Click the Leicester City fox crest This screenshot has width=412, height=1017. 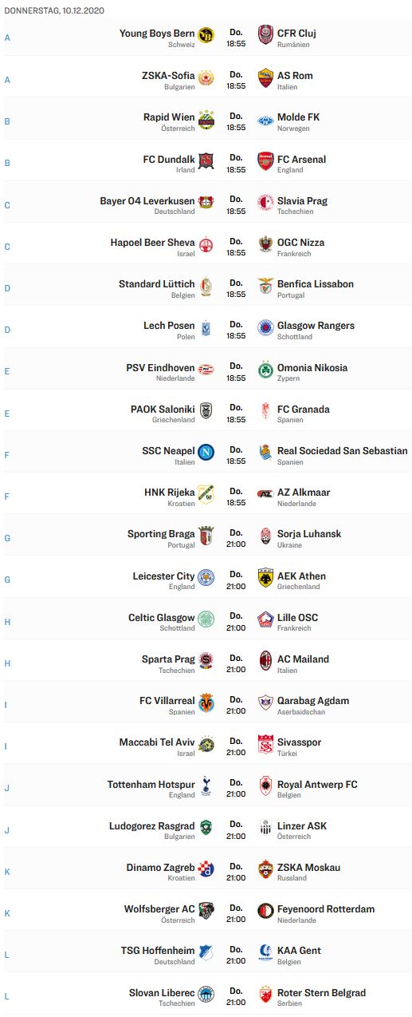point(206,577)
